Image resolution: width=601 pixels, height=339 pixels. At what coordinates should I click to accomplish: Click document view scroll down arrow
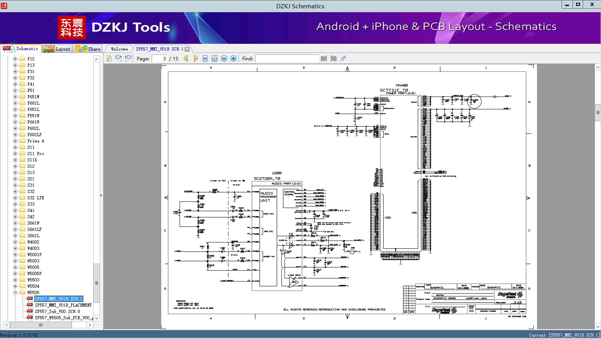[x=598, y=327]
